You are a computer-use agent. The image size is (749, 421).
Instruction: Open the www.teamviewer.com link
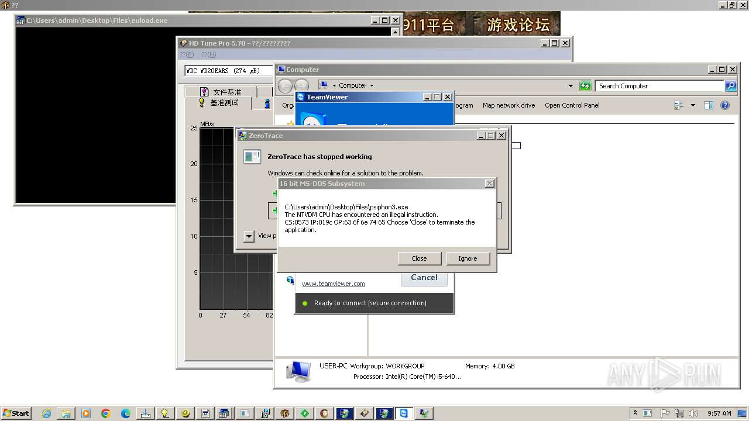click(334, 284)
